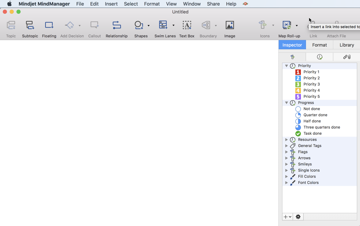Open the Swim Lanes dropdown arrow

(174, 26)
